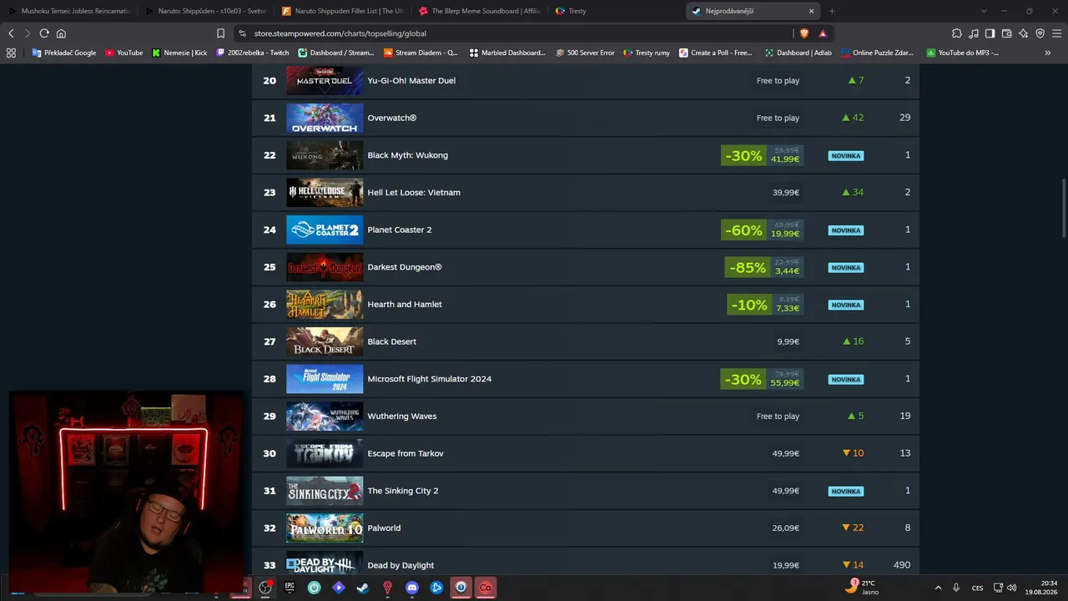Click the -60% Planet Coaster 2 discount
This screenshot has height=601, width=1068.
tap(743, 230)
